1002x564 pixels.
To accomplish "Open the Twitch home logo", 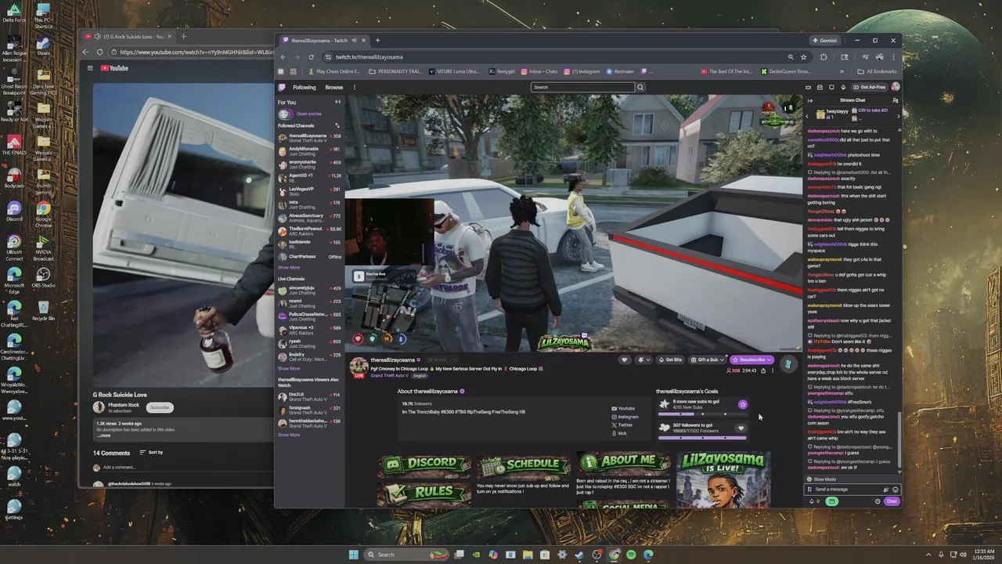I will point(282,87).
